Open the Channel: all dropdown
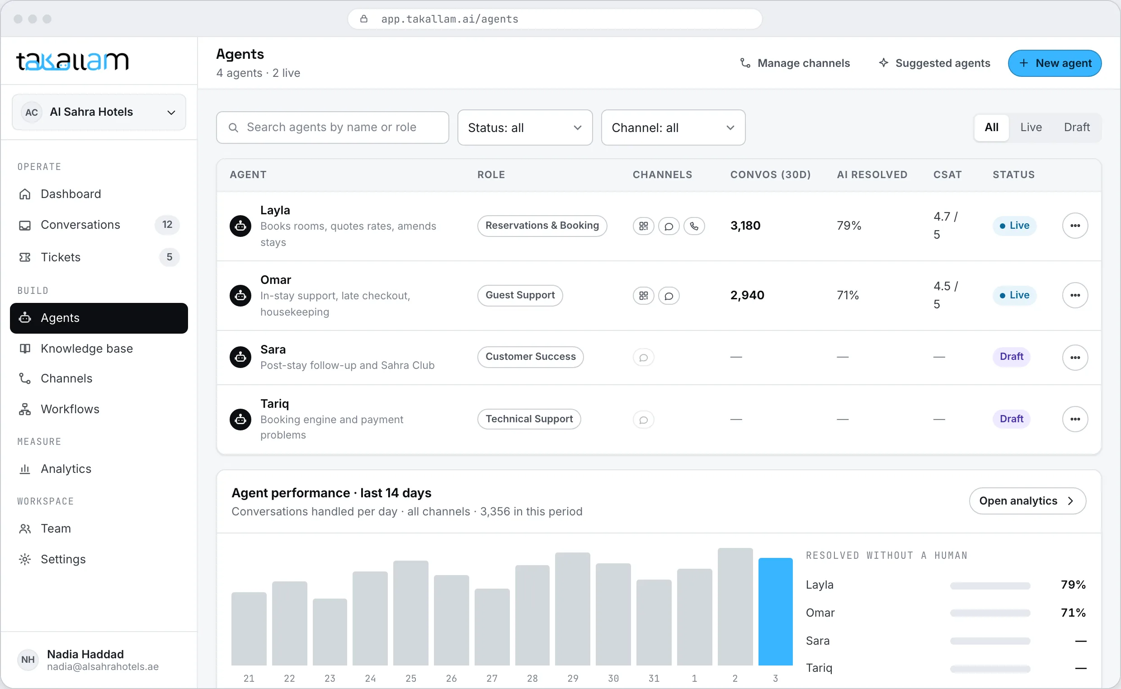This screenshot has height=689, width=1121. click(x=673, y=127)
